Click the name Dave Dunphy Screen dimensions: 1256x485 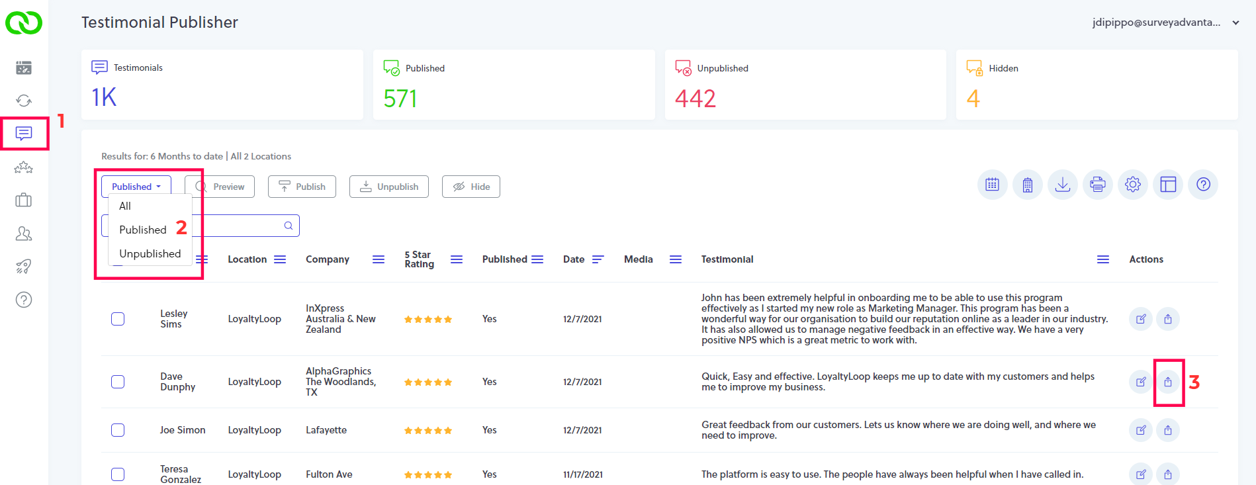pyautogui.click(x=177, y=382)
